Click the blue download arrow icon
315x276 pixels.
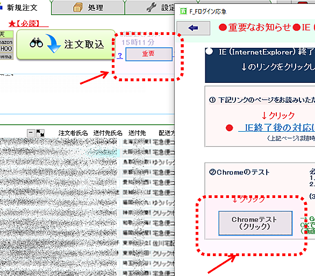coord(53,44)
